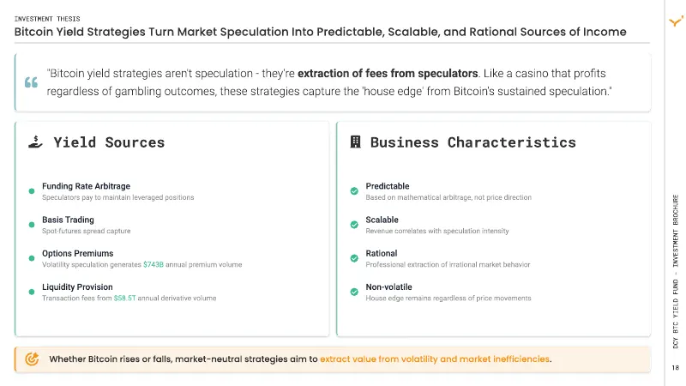
Task: Click the hand-with-dollar Yield Sources icon
Action: click(x=35, y=142)
